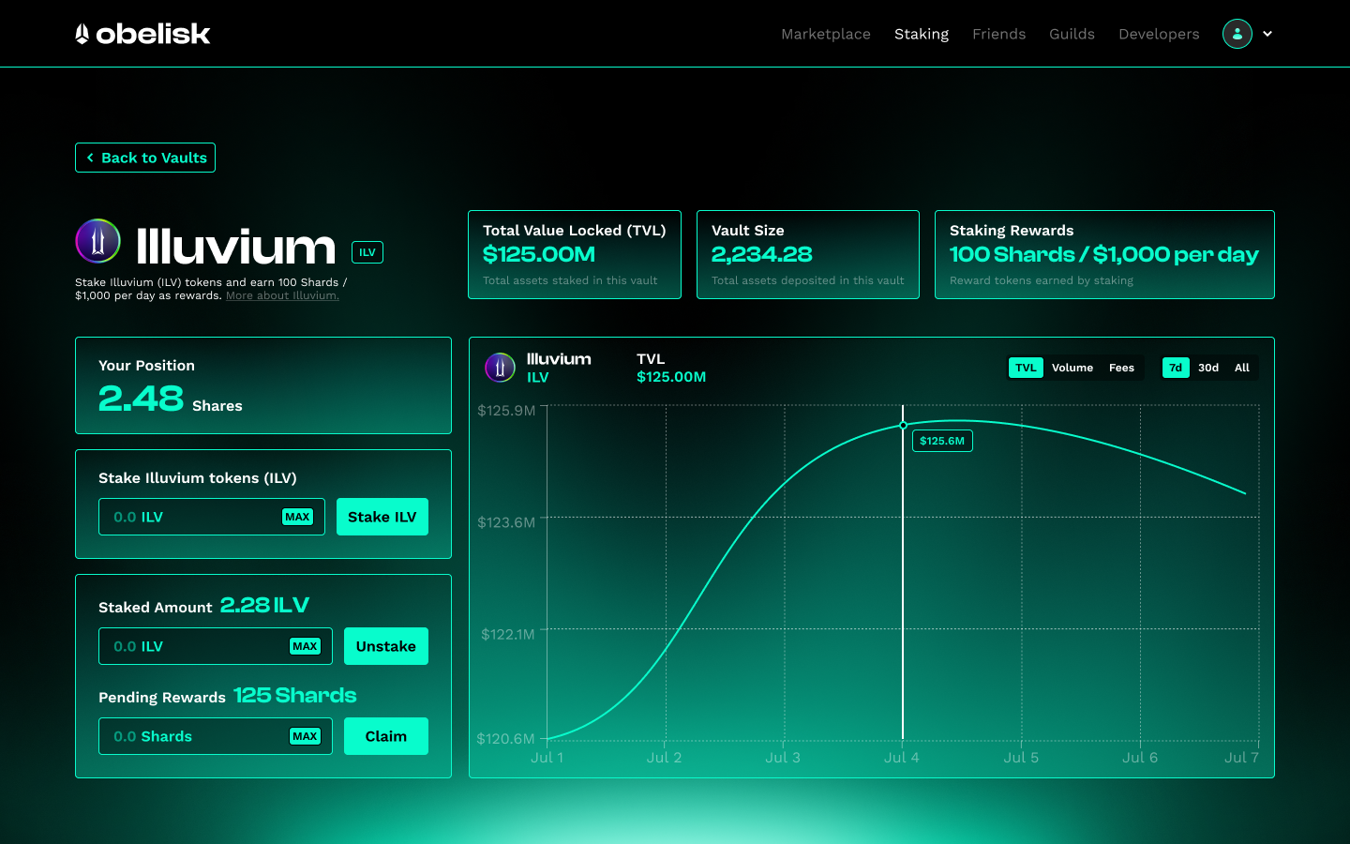The width and height of the screenshot is (1350, 844).
Task: Click the Staked Amount 2.28 ILV value
Action: [x=264, y=605]
